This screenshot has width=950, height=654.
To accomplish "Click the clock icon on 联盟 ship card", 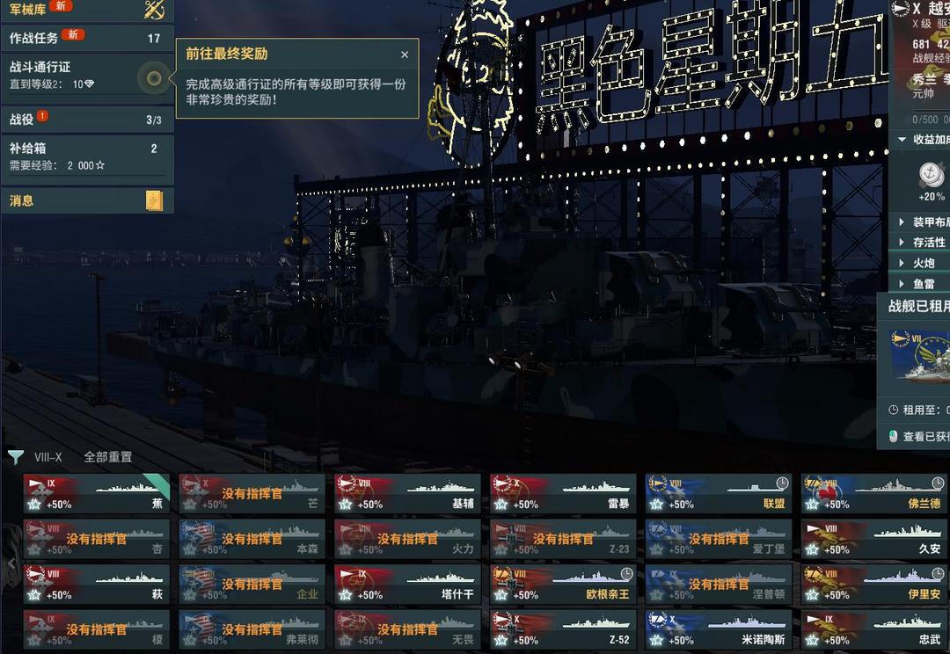I will point(782,483).
